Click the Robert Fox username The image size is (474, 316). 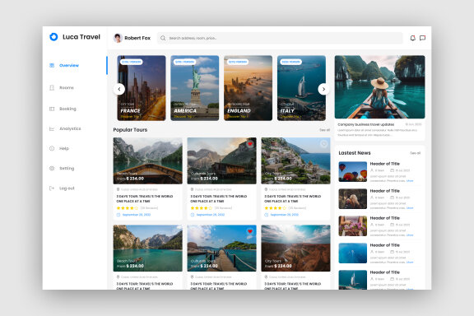pos(137,38)
